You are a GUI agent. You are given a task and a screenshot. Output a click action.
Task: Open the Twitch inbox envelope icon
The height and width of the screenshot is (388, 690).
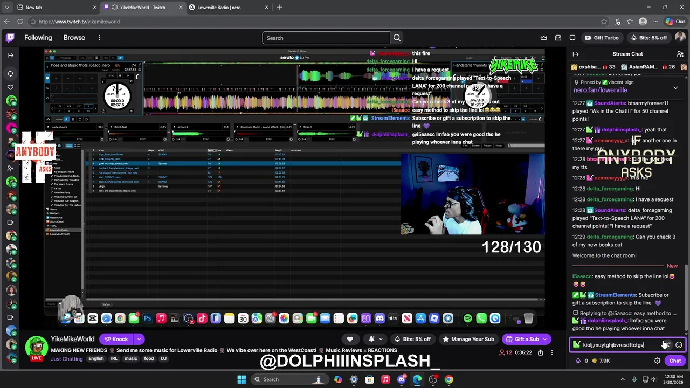tap(558, 38)
